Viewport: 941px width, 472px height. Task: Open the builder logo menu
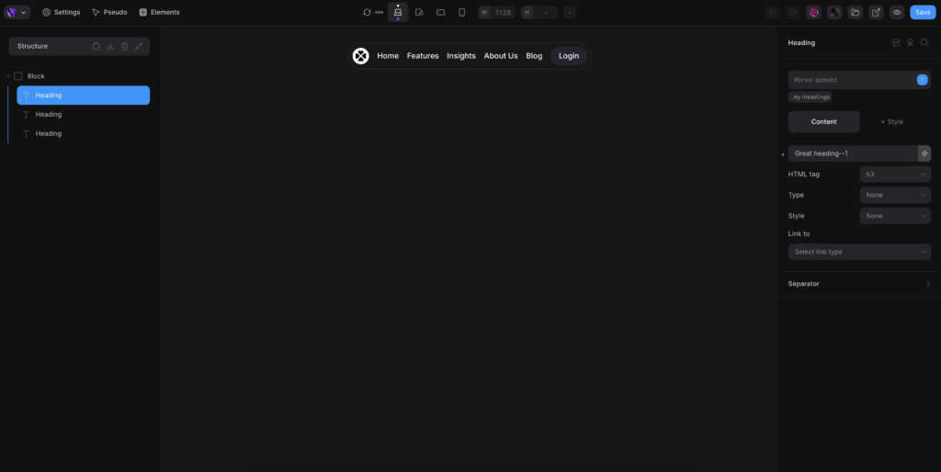(x=17, y=12)
